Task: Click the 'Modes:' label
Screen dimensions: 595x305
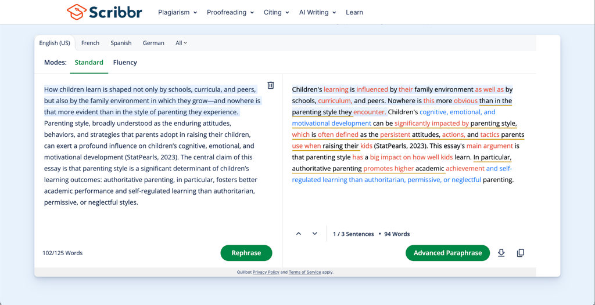Action: pos(55,63)
